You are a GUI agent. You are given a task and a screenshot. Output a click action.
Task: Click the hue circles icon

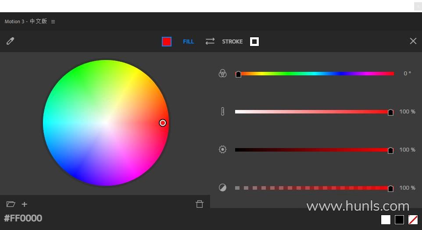pyautogui.click(x=222, y=73)
